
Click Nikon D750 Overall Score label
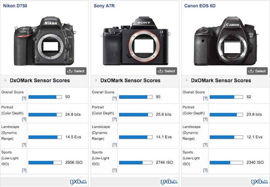pos(12,92)
